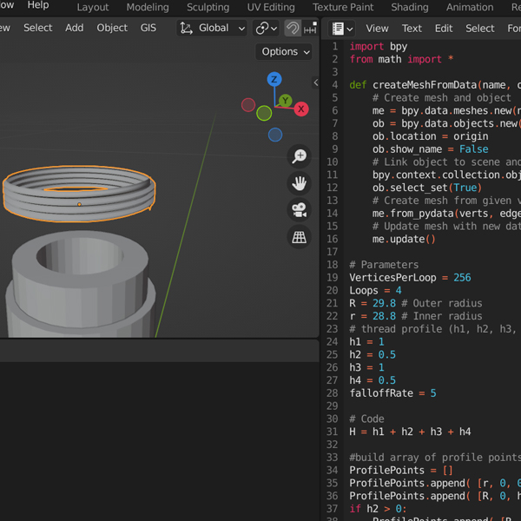Toggle the snapping increment icon

click(x=310, y=28)
